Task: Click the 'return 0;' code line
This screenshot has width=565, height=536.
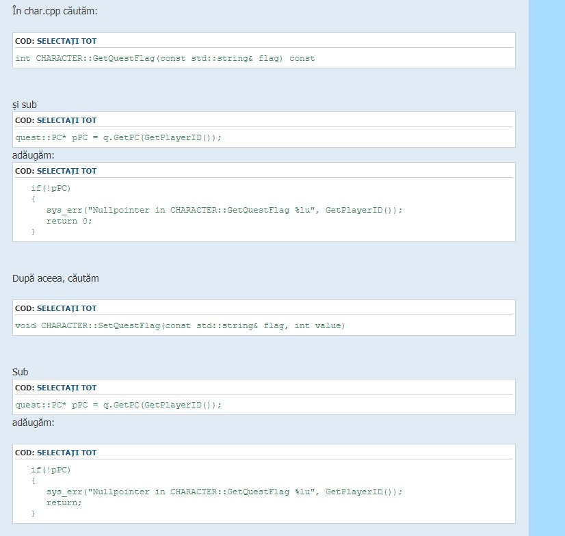Action: click(68, 221)
